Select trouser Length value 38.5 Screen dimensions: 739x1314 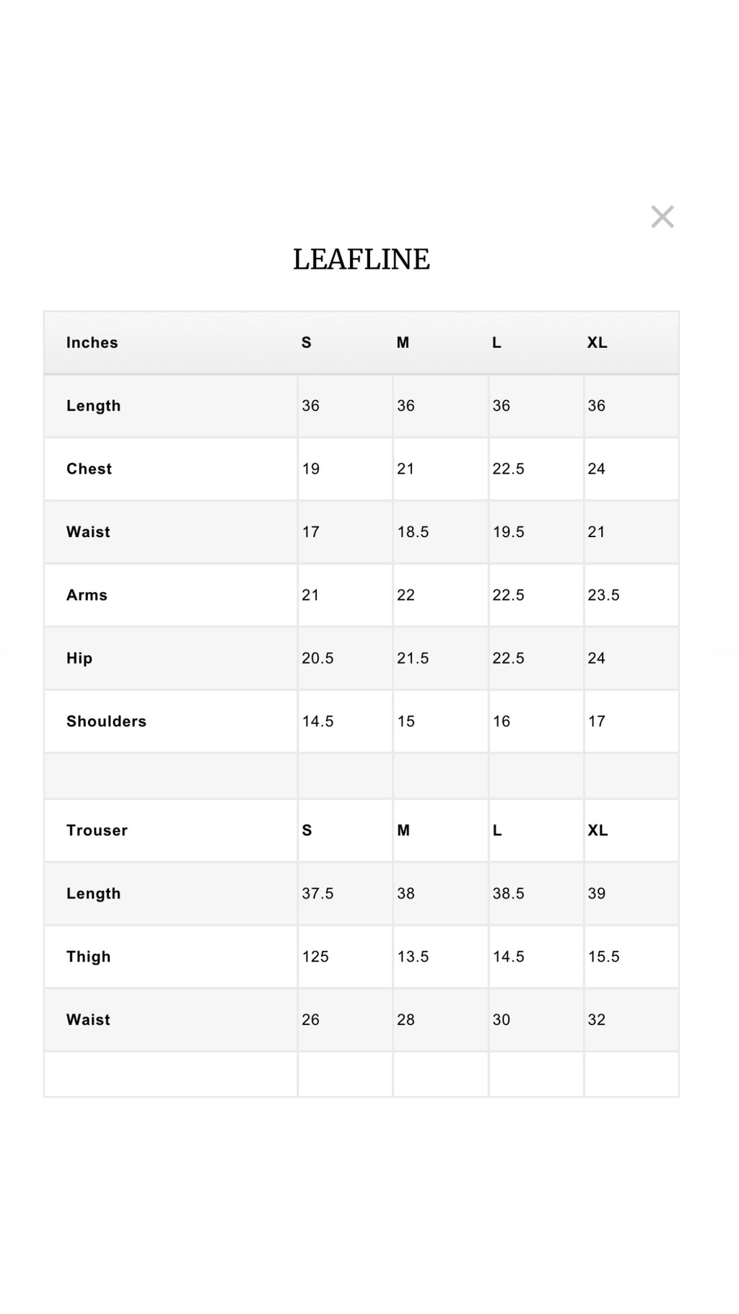508,894
